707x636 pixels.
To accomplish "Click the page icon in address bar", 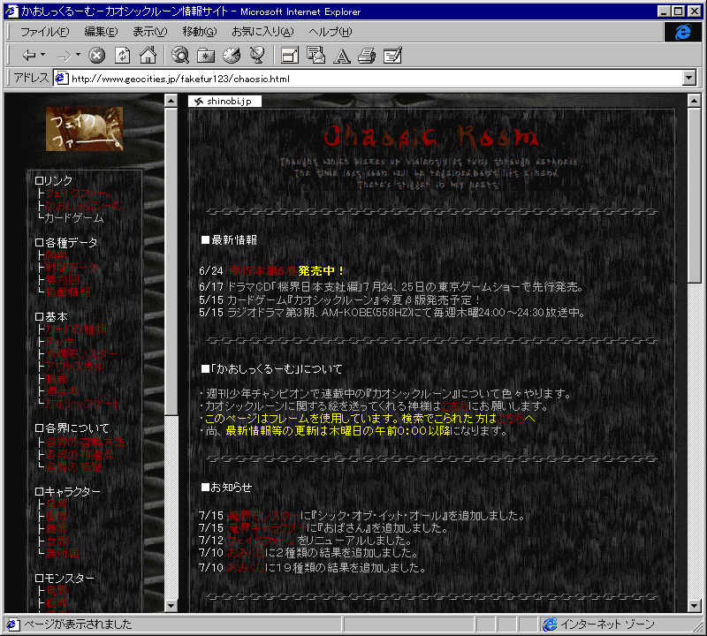I will coord(61,79).
